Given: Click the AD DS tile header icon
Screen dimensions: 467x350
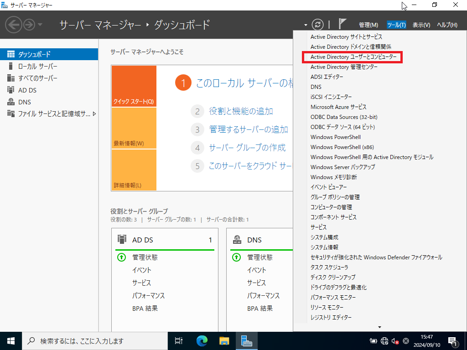Looking at the screenshot, I should tap(121, 240).
